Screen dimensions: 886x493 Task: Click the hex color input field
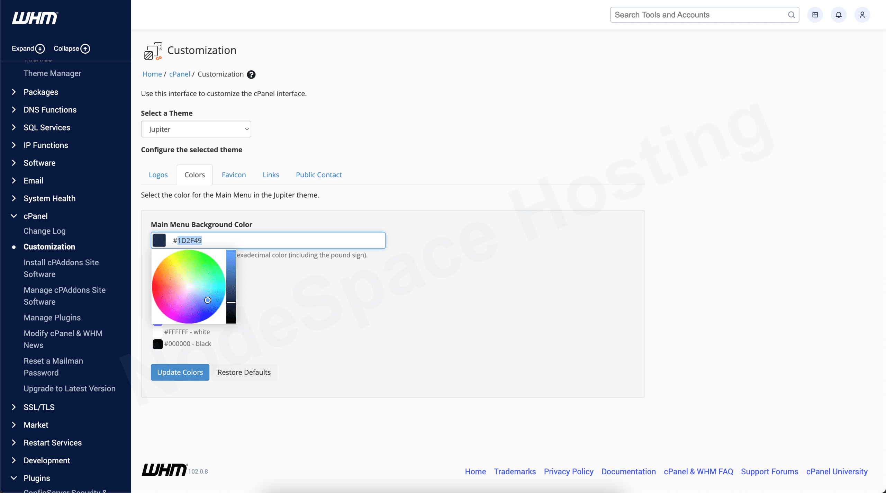[268, 240]
